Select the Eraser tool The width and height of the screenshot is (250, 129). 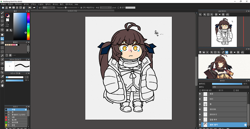click(2, 17)
